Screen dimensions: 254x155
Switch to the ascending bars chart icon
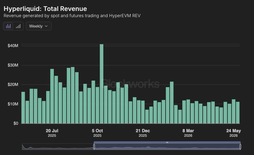click(18, 26)
